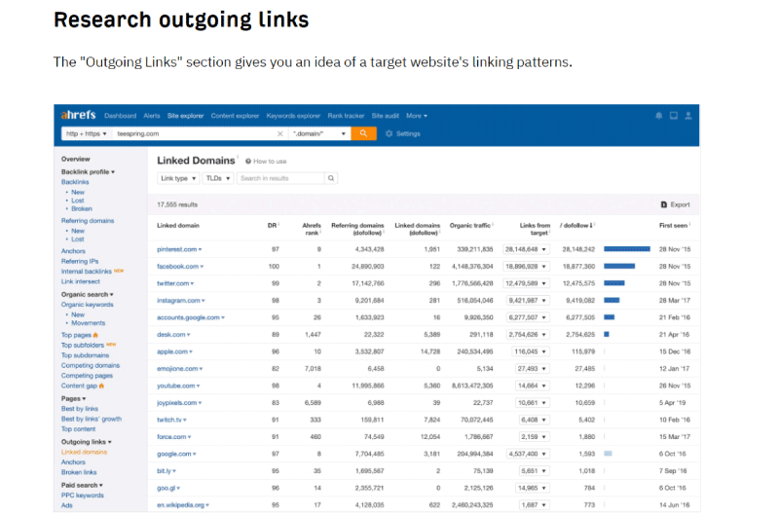Image resolution: width=779 pixels, height=516 pixels.
Task: Expand links from target for facebook.com
Action: coord(526,266)
